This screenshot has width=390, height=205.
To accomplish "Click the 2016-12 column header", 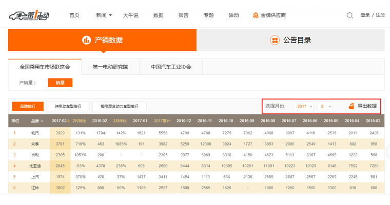I will 184,121.
